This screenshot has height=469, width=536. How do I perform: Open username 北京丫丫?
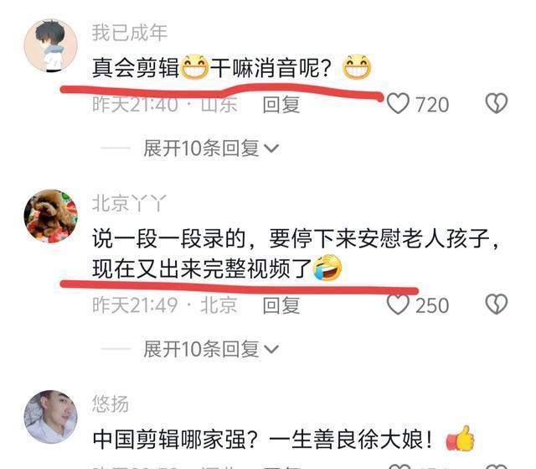point(130,203)
